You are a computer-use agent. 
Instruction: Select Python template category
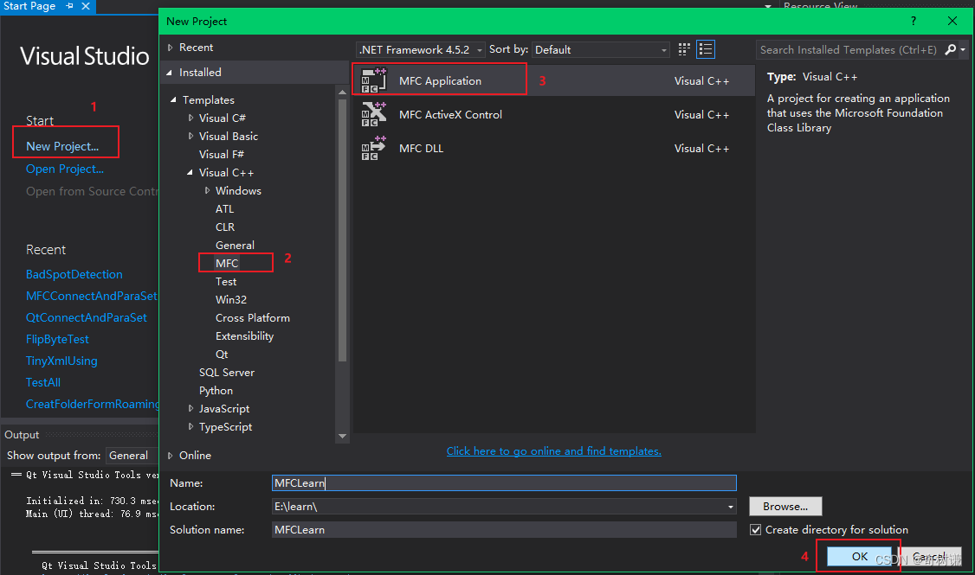[x=216, y=391]
